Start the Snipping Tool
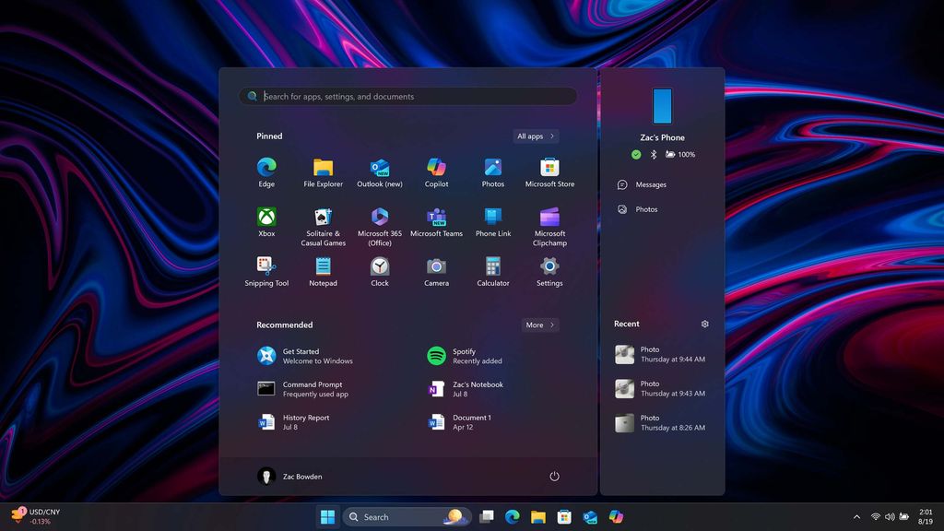 (266, 270)
